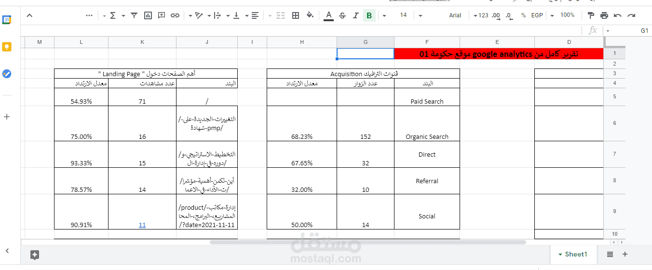Increase decimal places
652x270 pixels.
point(496,15)
